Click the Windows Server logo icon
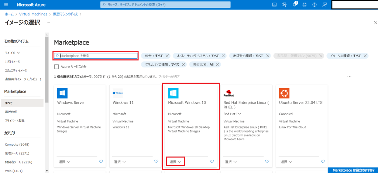Screen dimensions: 378x173 click(x=62, y=93)
